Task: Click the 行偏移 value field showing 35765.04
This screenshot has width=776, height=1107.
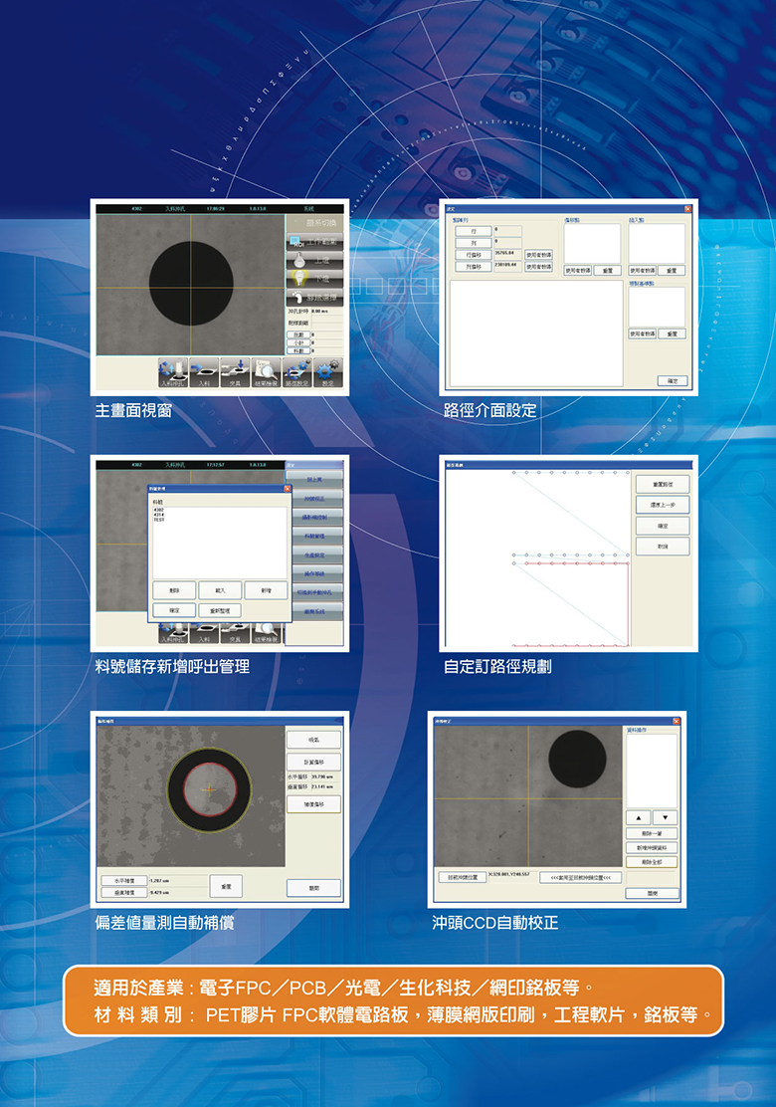Action: click(508, 255)
